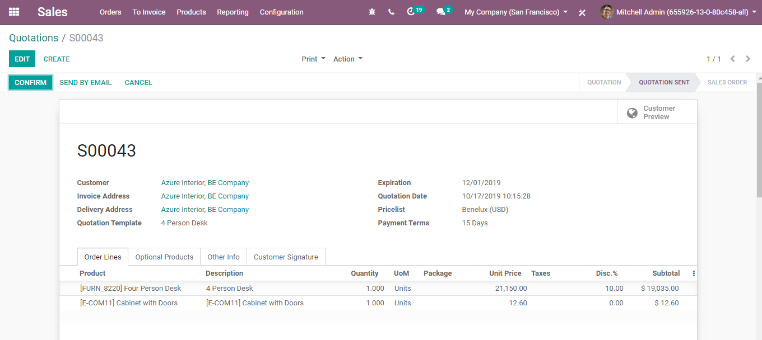Click the debug bug icon

pyautogui.click(x=372, y=12)
